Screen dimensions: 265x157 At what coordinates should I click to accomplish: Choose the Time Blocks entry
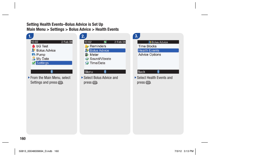(x=147, y=46)
